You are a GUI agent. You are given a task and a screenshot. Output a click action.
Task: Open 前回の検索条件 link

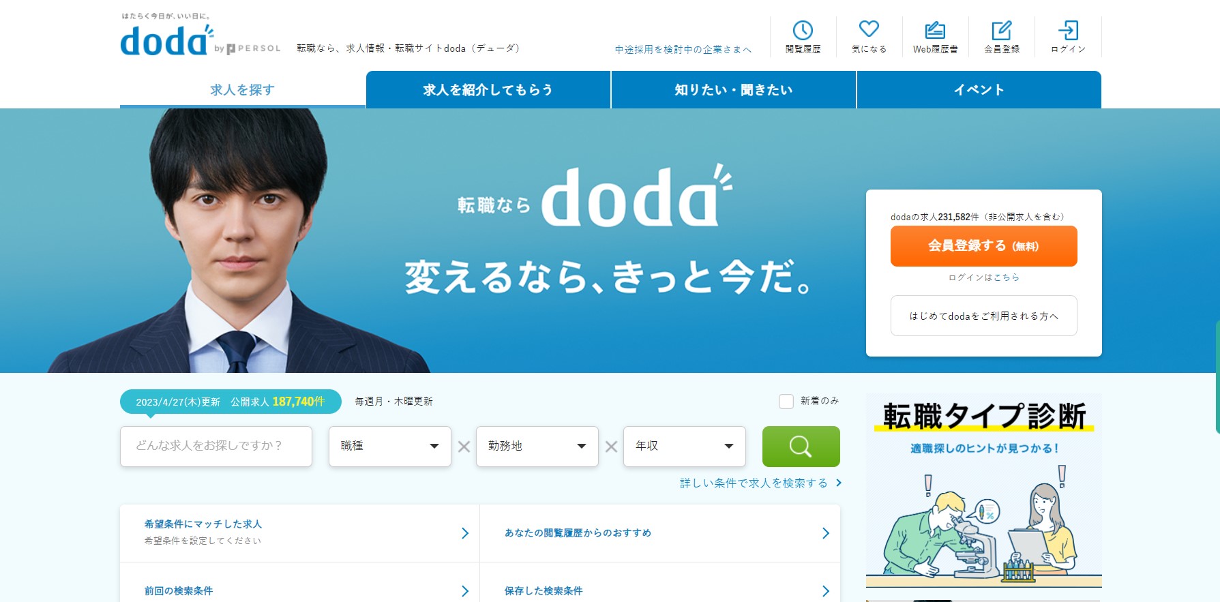[178, 591]
